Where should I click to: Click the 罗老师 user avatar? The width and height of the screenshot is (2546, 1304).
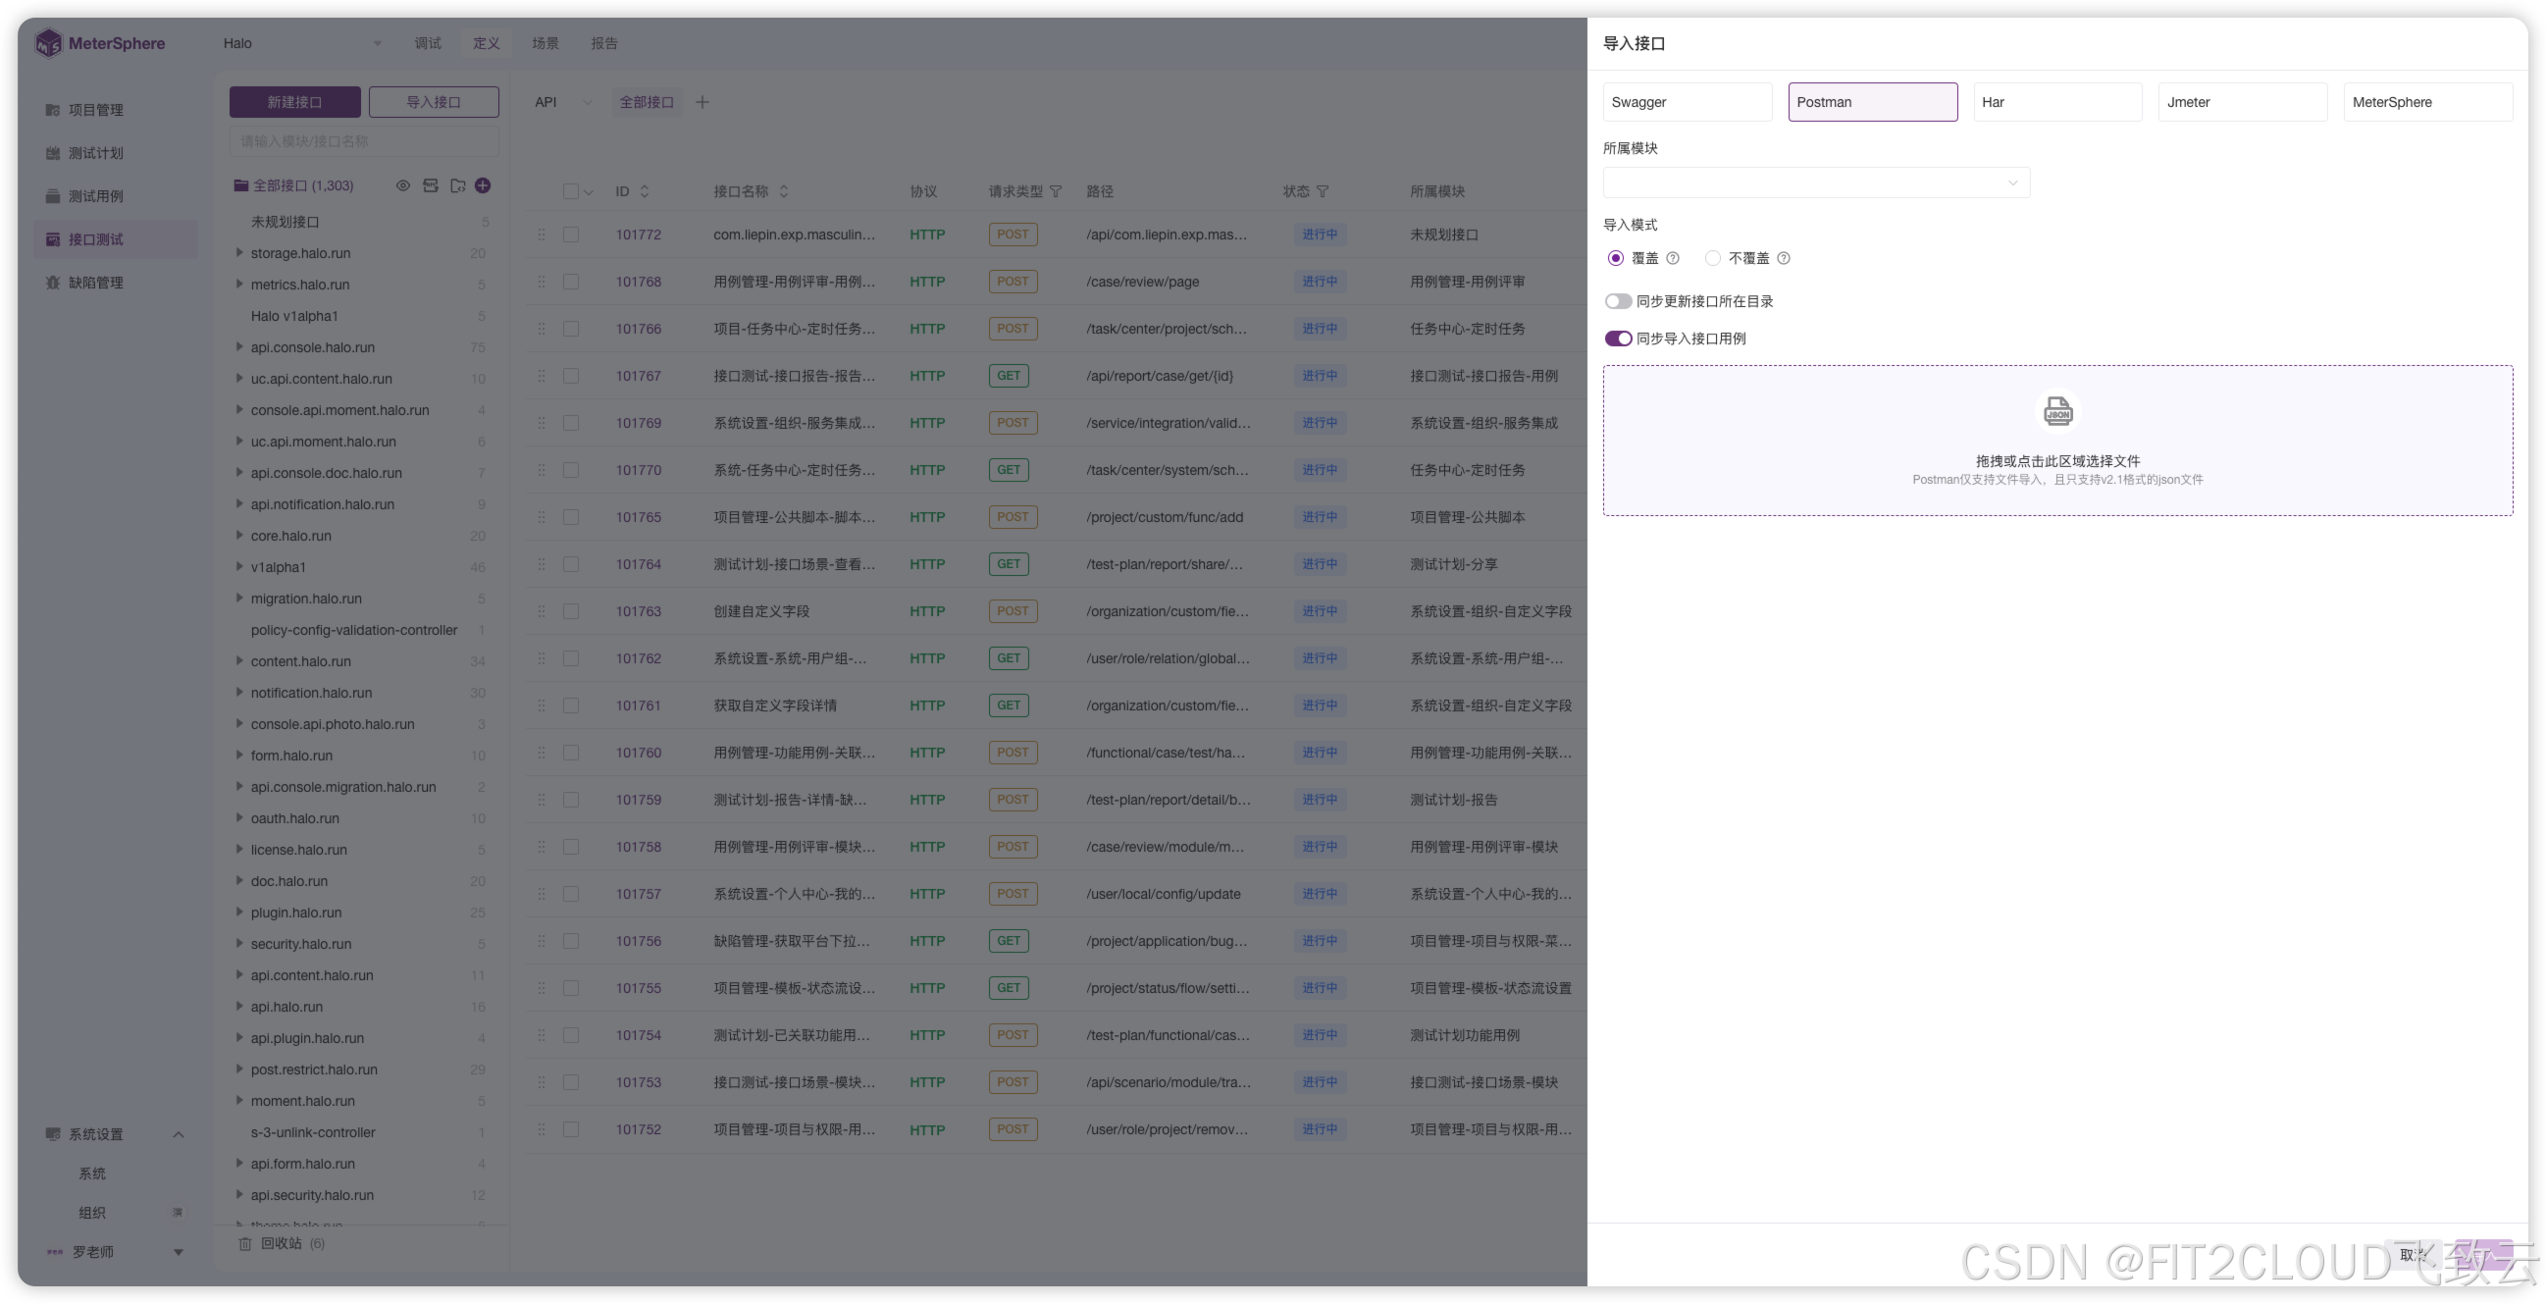54,1252
